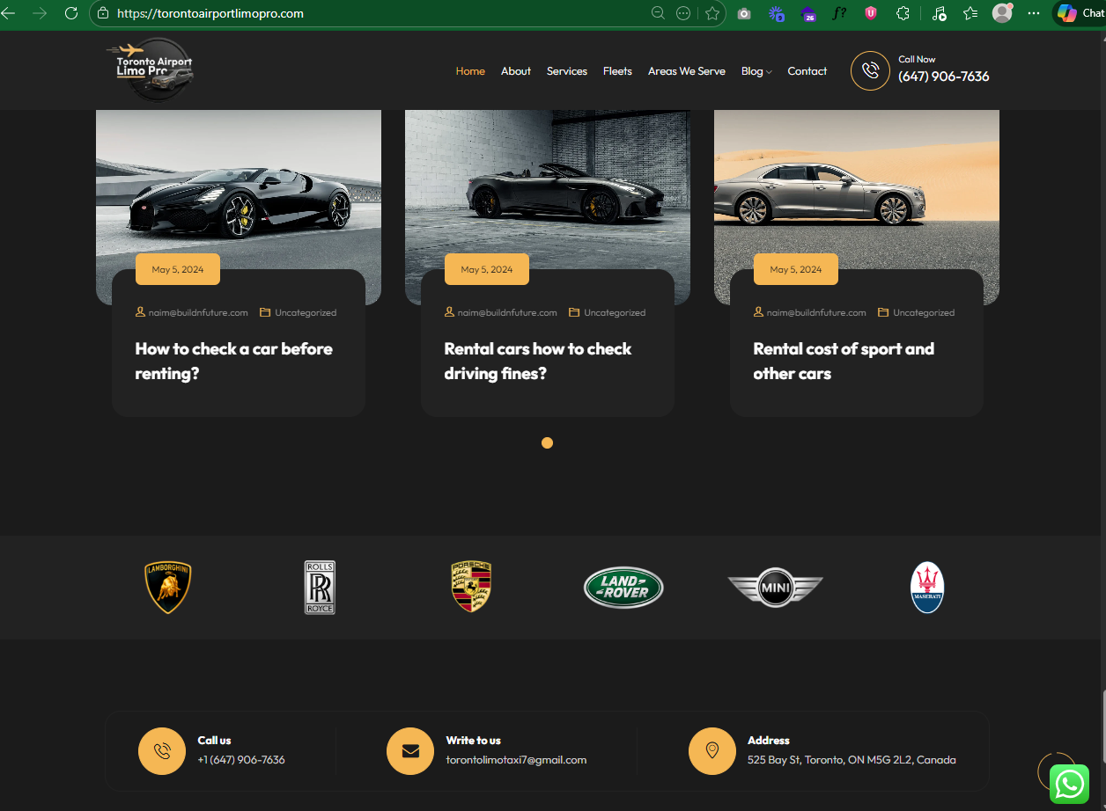Screen dimensions: 1106x811
Task: Open the Extensions puzzle piece menu
Action: tap(903, 13)
